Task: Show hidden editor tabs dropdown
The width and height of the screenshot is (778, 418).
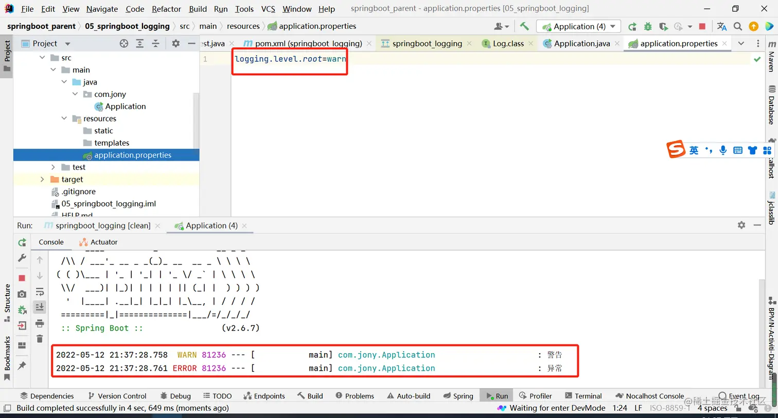Action: [741, 44]
